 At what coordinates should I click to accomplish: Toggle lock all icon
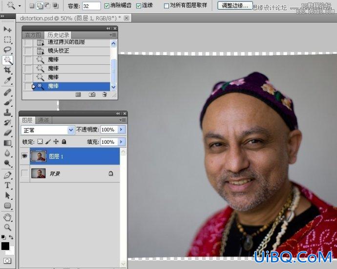(64, 142)
